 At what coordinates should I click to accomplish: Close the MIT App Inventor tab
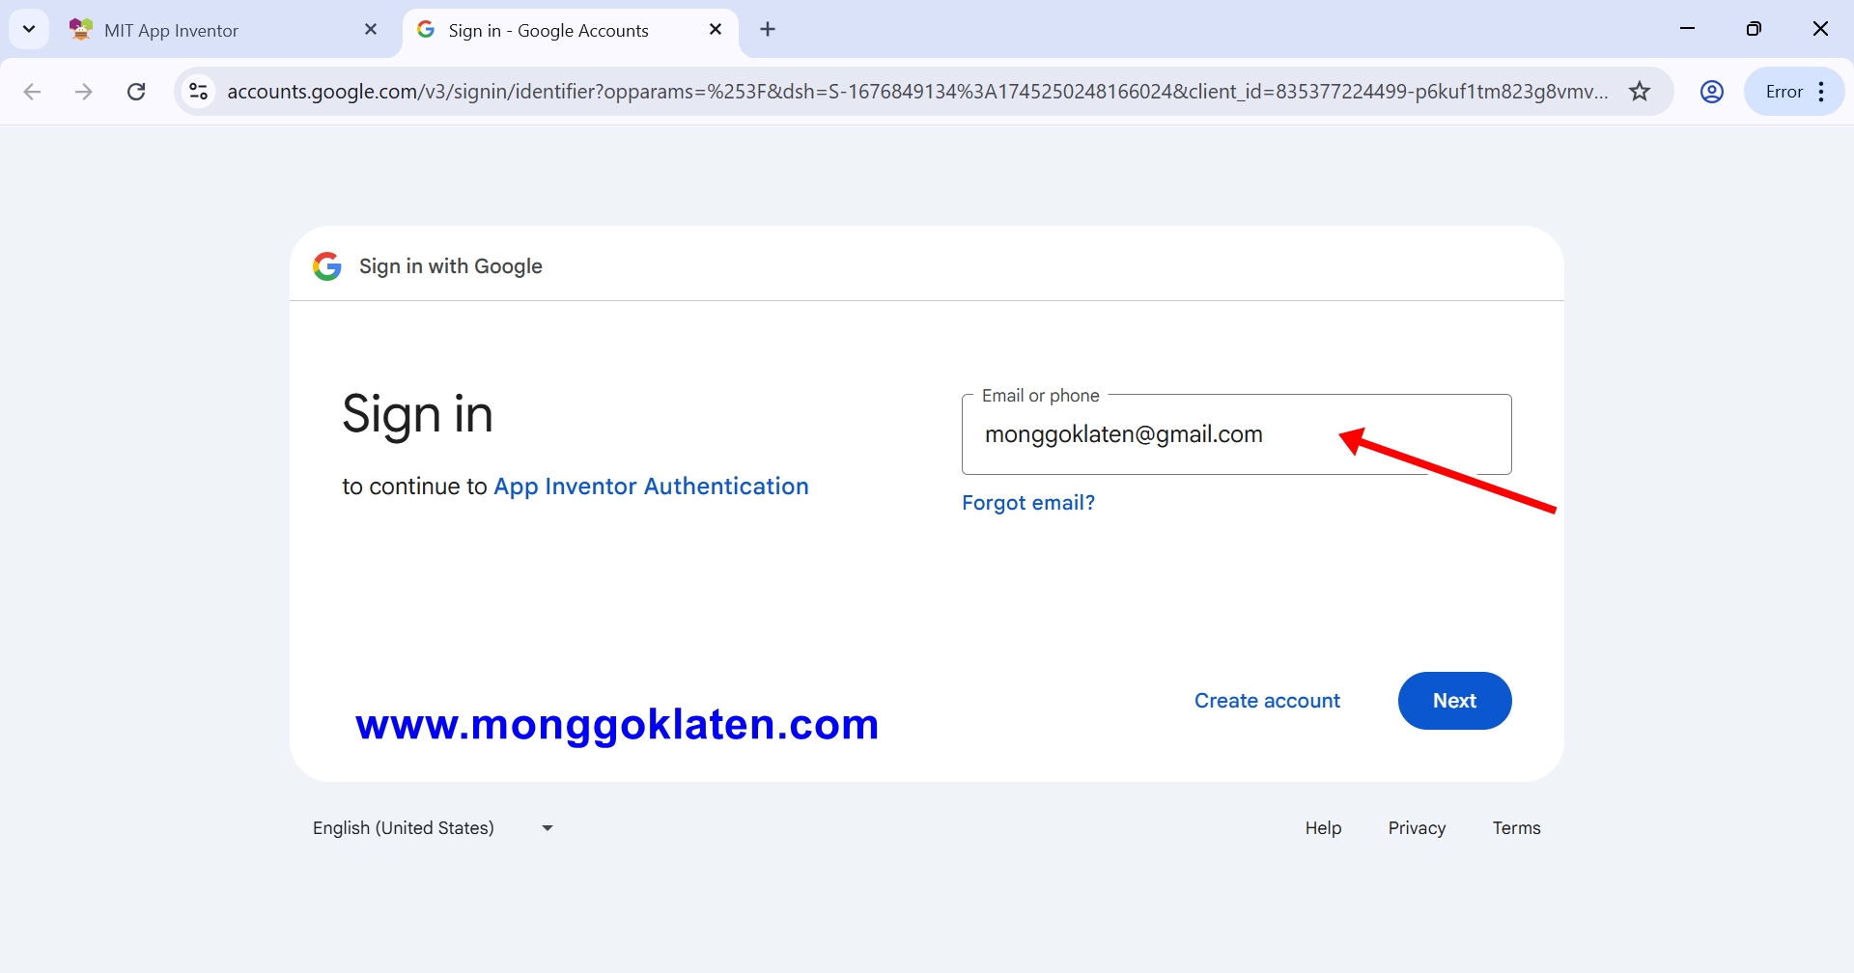click(x=371, y=30)
